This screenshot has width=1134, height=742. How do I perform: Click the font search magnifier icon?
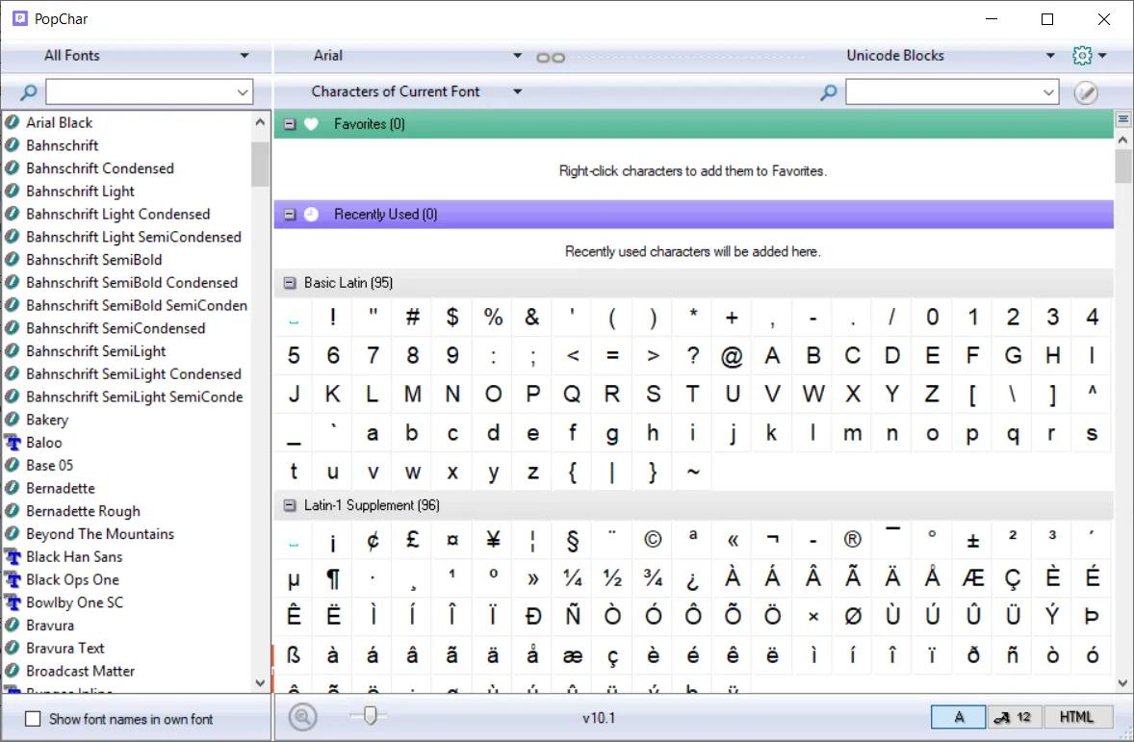tap(28, 91)
